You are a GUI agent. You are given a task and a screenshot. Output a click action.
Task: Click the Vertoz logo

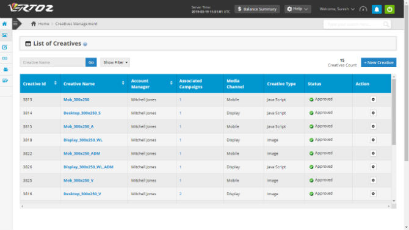point(31,8)
